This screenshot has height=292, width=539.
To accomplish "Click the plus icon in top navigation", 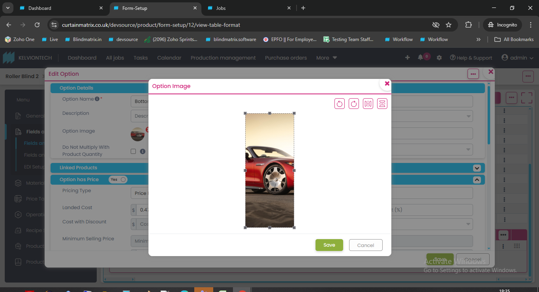I will pyautogui.click(x=408, y=58).
